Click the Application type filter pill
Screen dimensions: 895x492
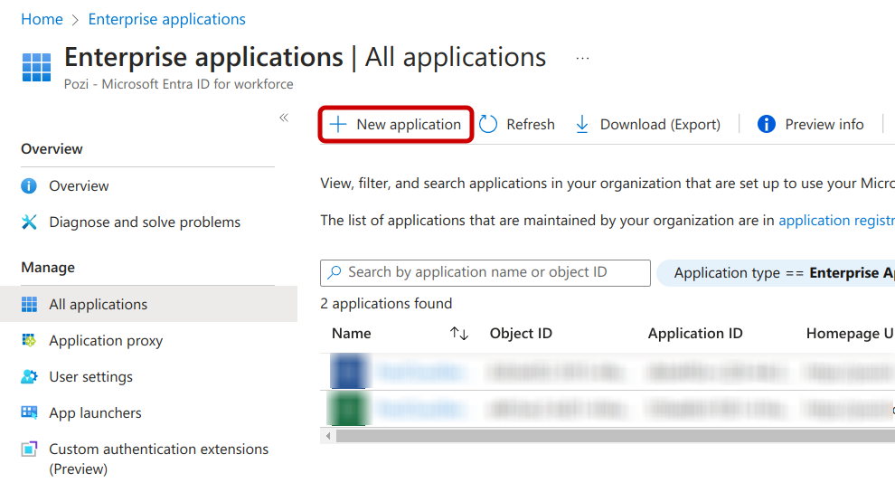[776, 272]
